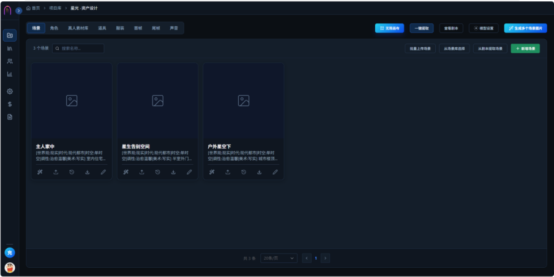Switch to the 真人素材库 tab

tap(78, 28)
